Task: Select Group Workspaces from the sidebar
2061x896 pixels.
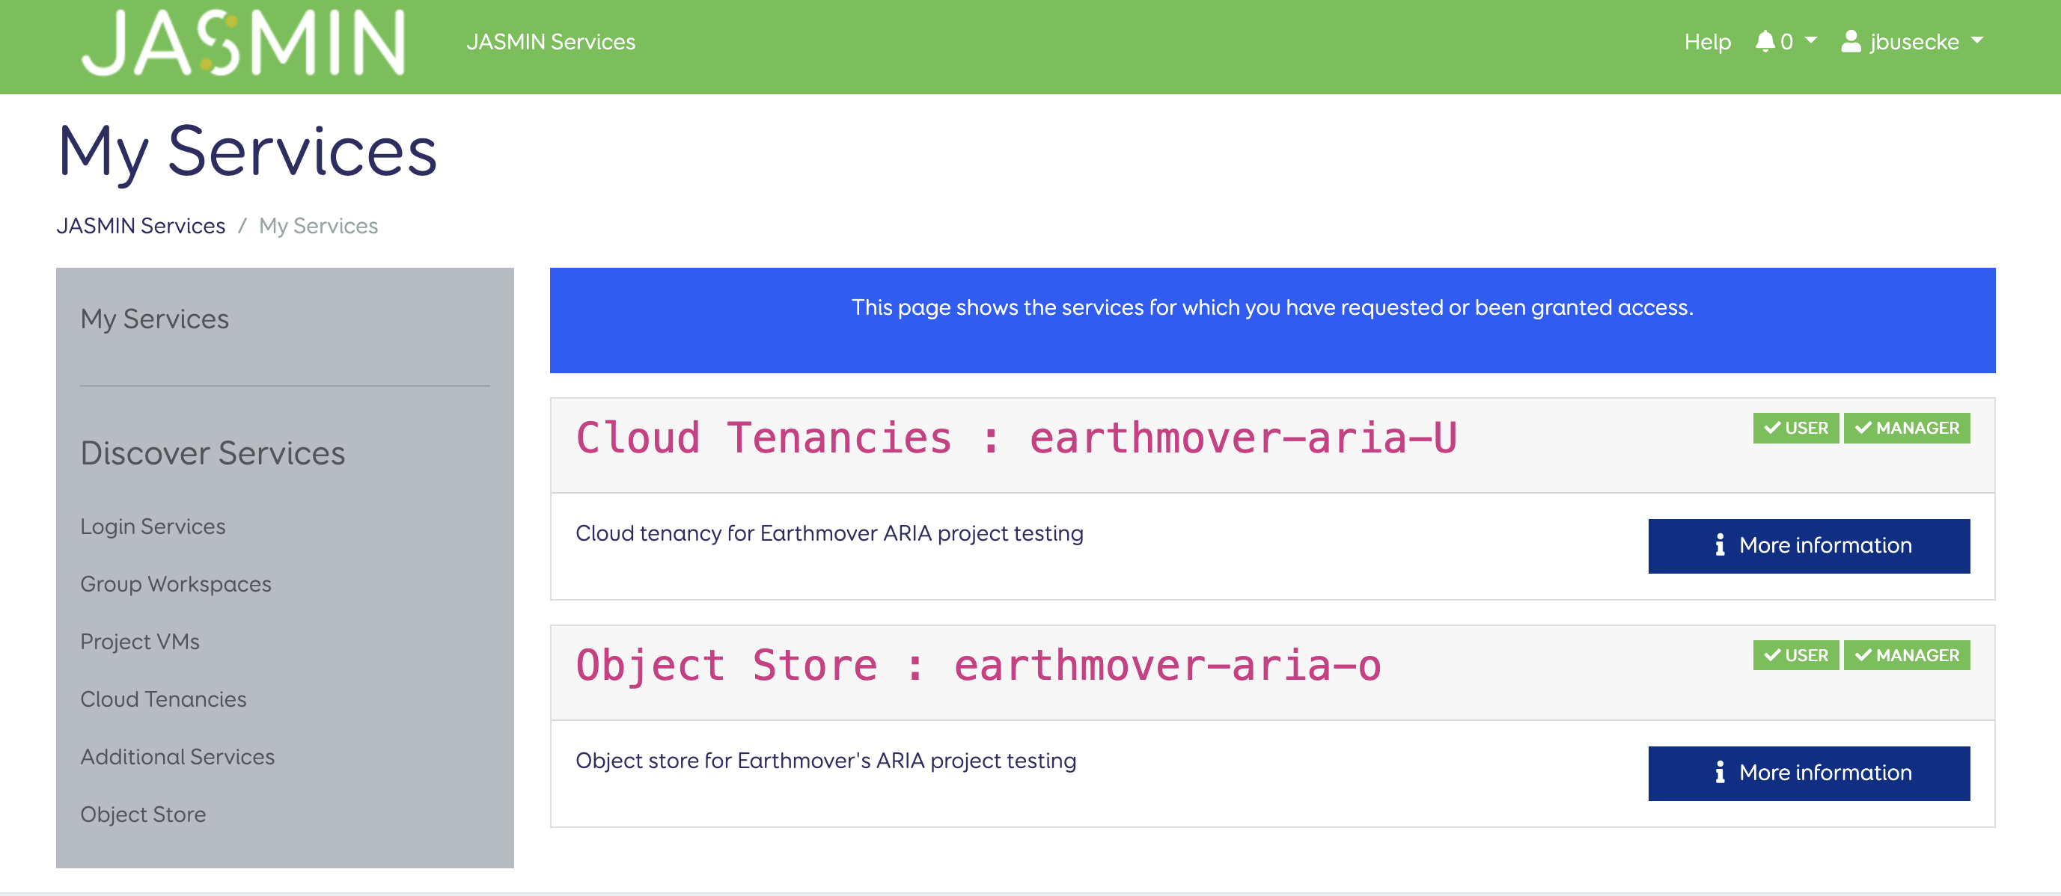Action: [176, 583]
